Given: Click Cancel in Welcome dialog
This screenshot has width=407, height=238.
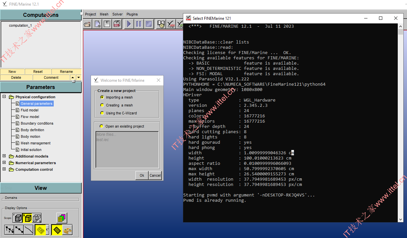Looking at the screenshot, I should (155, 175).
